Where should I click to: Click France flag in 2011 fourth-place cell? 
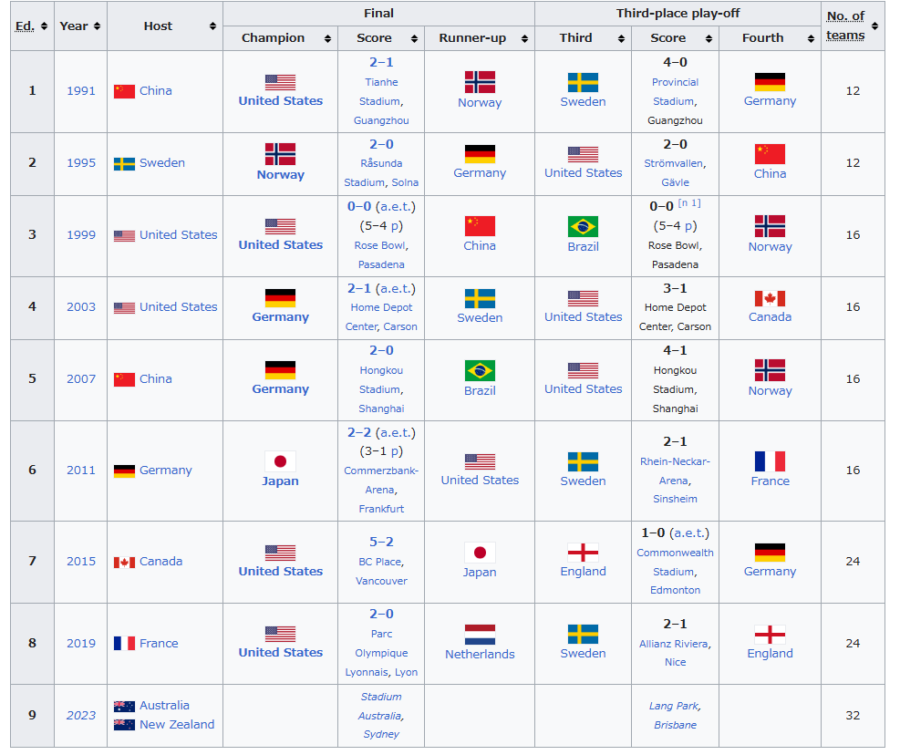click(x=770, y=461)
